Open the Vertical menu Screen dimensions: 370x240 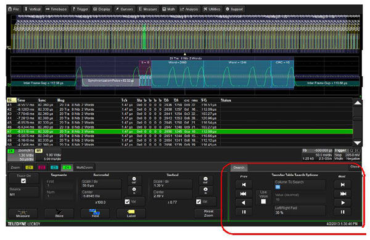click(33, 9)
